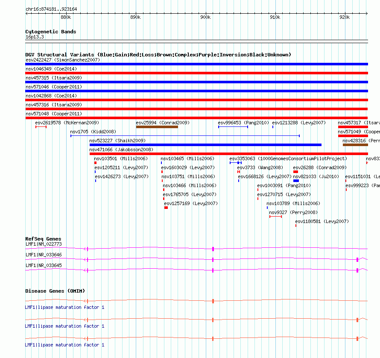Viewport: 380px width, 358px height.
Task: Select the nsv1042868 (Coe2014) variant label
Action: pos(51,96)
